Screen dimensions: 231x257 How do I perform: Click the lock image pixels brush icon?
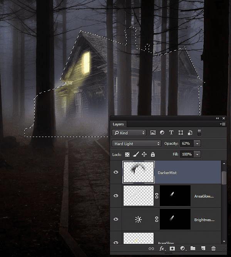136,154
